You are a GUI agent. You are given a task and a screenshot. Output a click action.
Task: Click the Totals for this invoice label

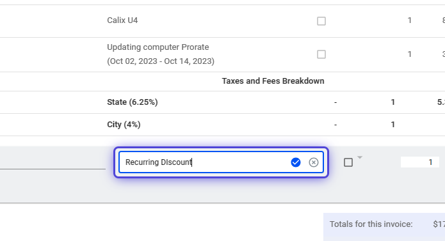click(x=371, y=224)
